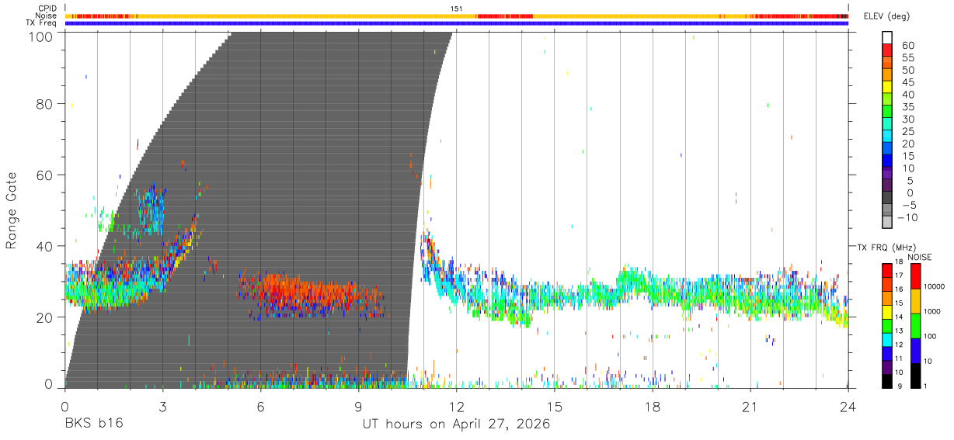Click ELEV colorbar tick label 25
The height and width of the screenshot is (440, 954).
pos(908,131)
